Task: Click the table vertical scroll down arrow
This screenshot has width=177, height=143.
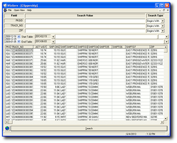Action: (x=165, y=119)
